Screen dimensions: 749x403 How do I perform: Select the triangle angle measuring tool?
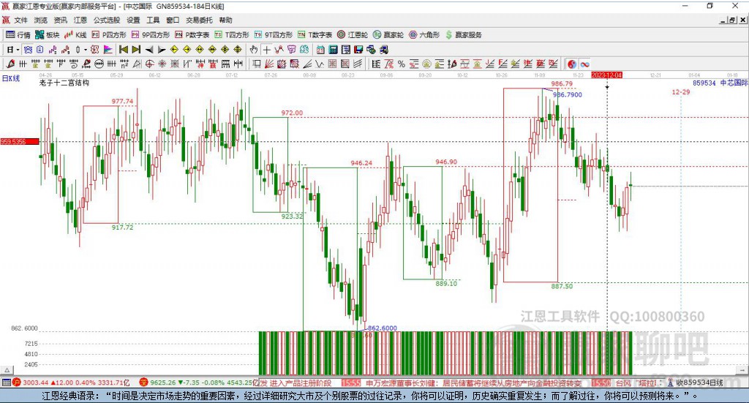pos(137,64)
